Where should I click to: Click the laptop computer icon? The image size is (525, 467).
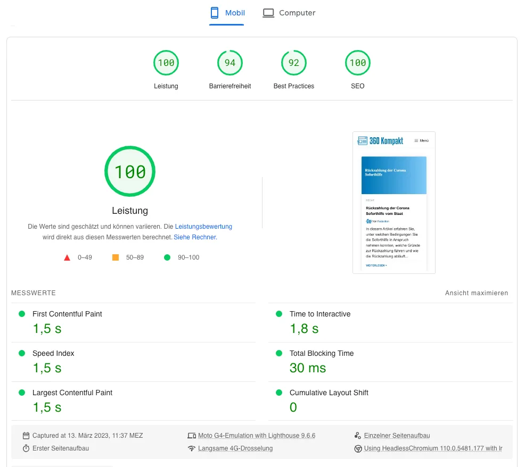(x=268, y=13)
